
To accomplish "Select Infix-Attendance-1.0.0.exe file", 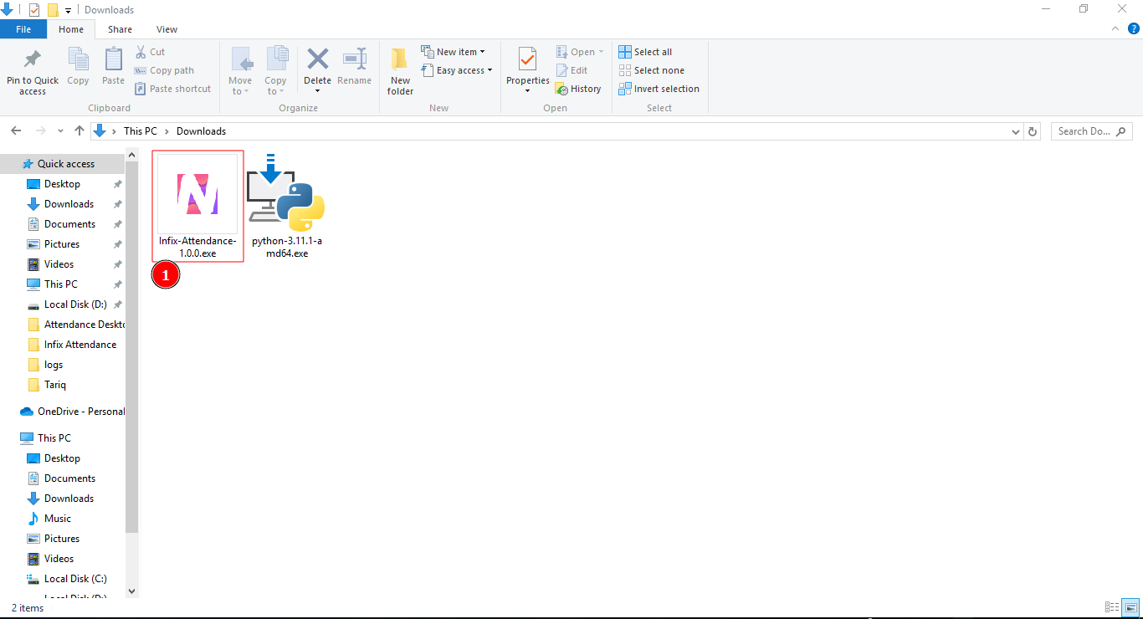I will click(x=198, y=206).
